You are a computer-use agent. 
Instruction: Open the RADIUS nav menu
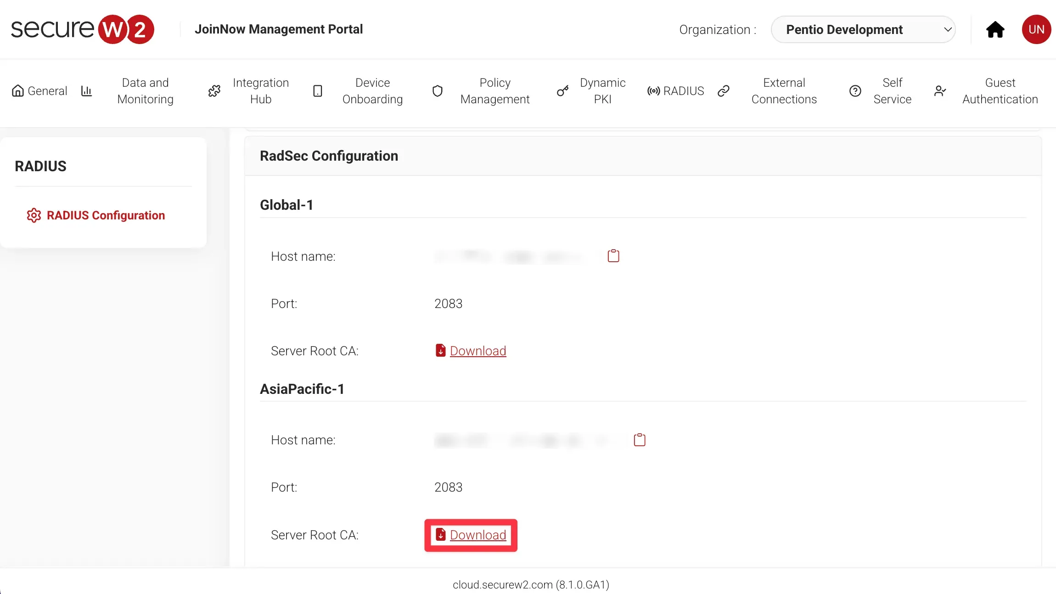click(683, 91)
